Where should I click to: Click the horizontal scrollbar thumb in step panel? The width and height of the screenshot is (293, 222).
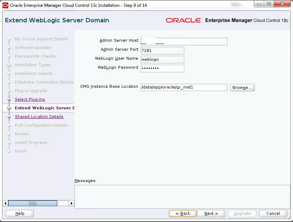(x=33, y=203)
